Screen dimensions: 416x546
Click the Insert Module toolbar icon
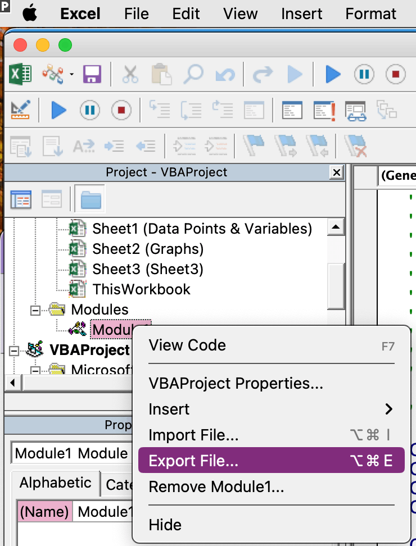click(x=53, y=74)
